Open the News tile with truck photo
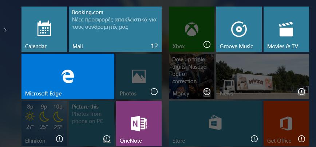The height and width of the screenshot is (147, 316). click(262, 76)
